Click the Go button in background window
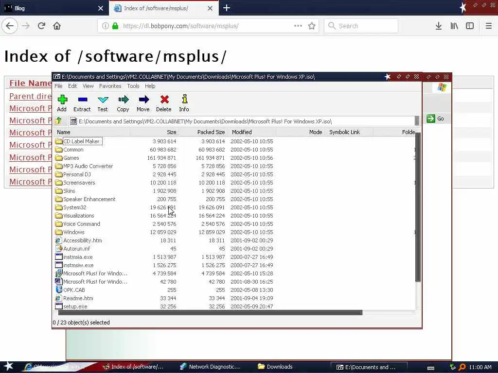The height and width of the screenshot is (373, 498). coord(435,119)
